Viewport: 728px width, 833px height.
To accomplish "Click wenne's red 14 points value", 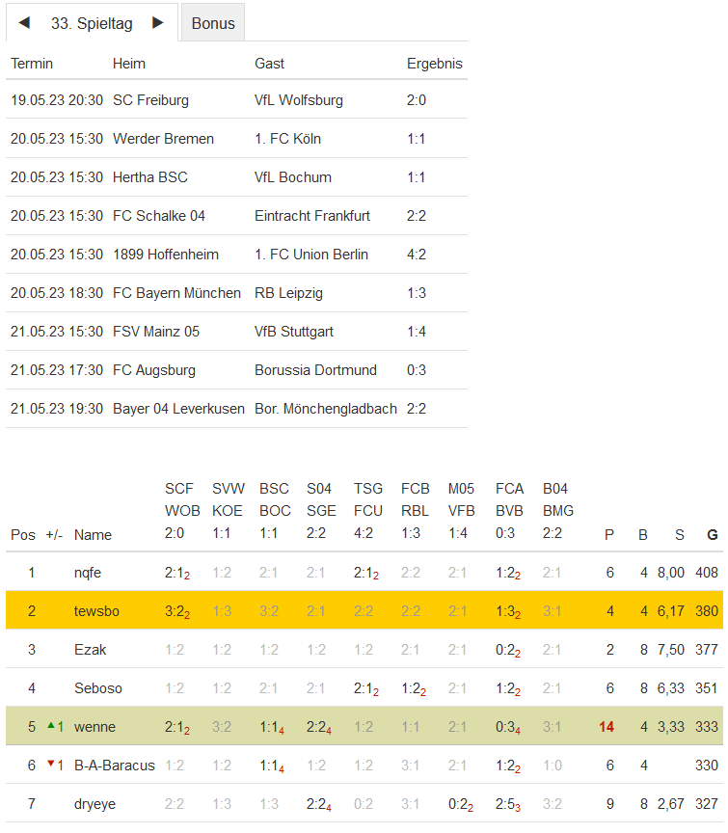I will pos(607,727).
